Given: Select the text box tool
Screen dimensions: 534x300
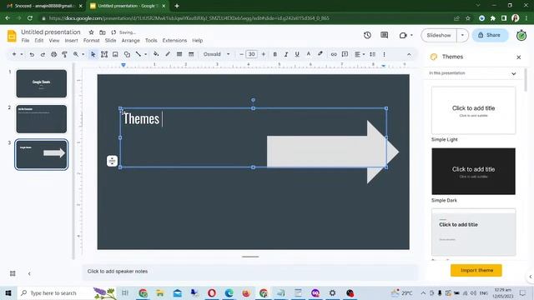Looking at the screenshot, I should tap(104, 54).
